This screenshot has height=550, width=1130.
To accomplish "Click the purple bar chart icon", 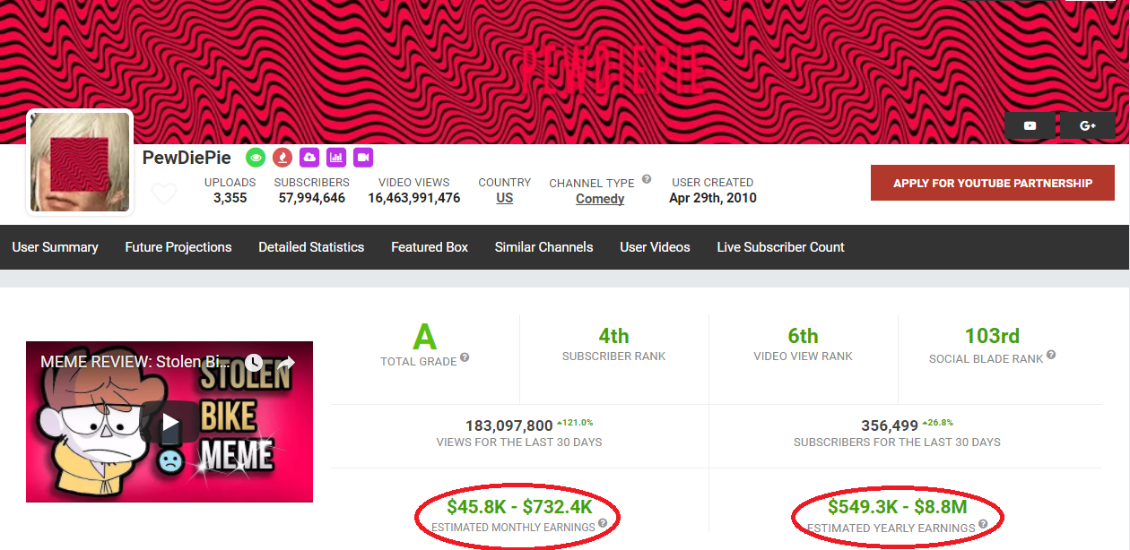I will (336, 158).
